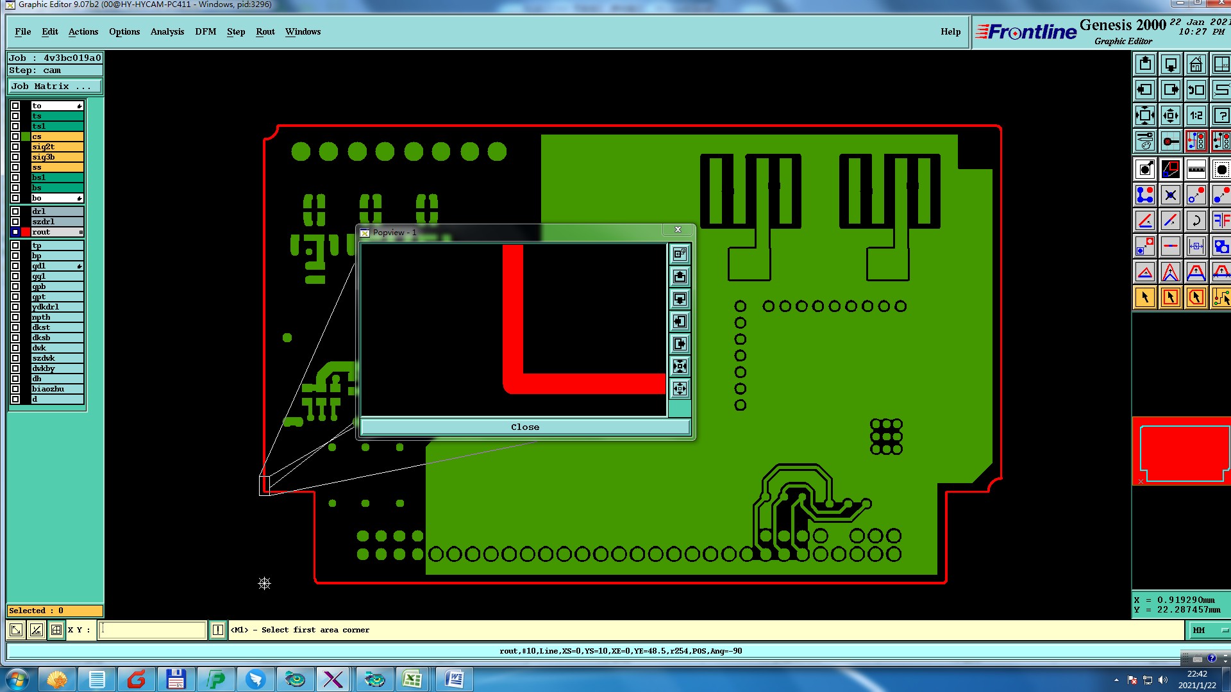Click the X Y coordinate input field

153,630
